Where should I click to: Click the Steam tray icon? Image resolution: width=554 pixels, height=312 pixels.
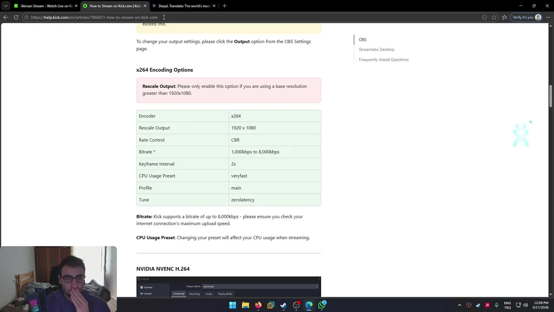point(478,305)
